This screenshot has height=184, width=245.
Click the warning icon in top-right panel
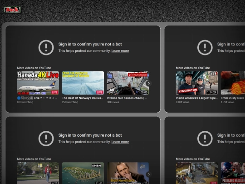[x=205, y=47]
